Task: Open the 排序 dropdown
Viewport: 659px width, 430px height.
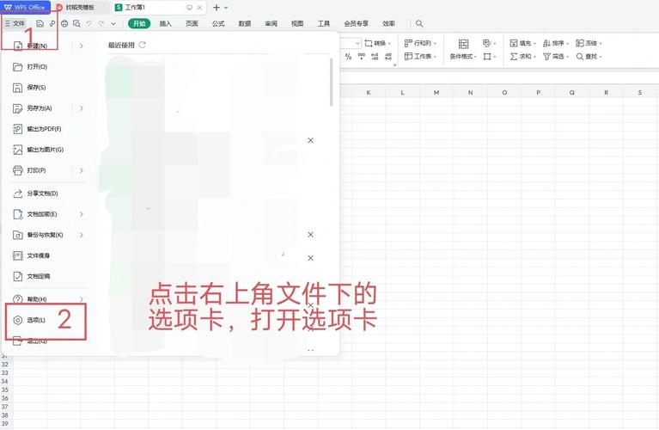Action: tap(556, 43)
